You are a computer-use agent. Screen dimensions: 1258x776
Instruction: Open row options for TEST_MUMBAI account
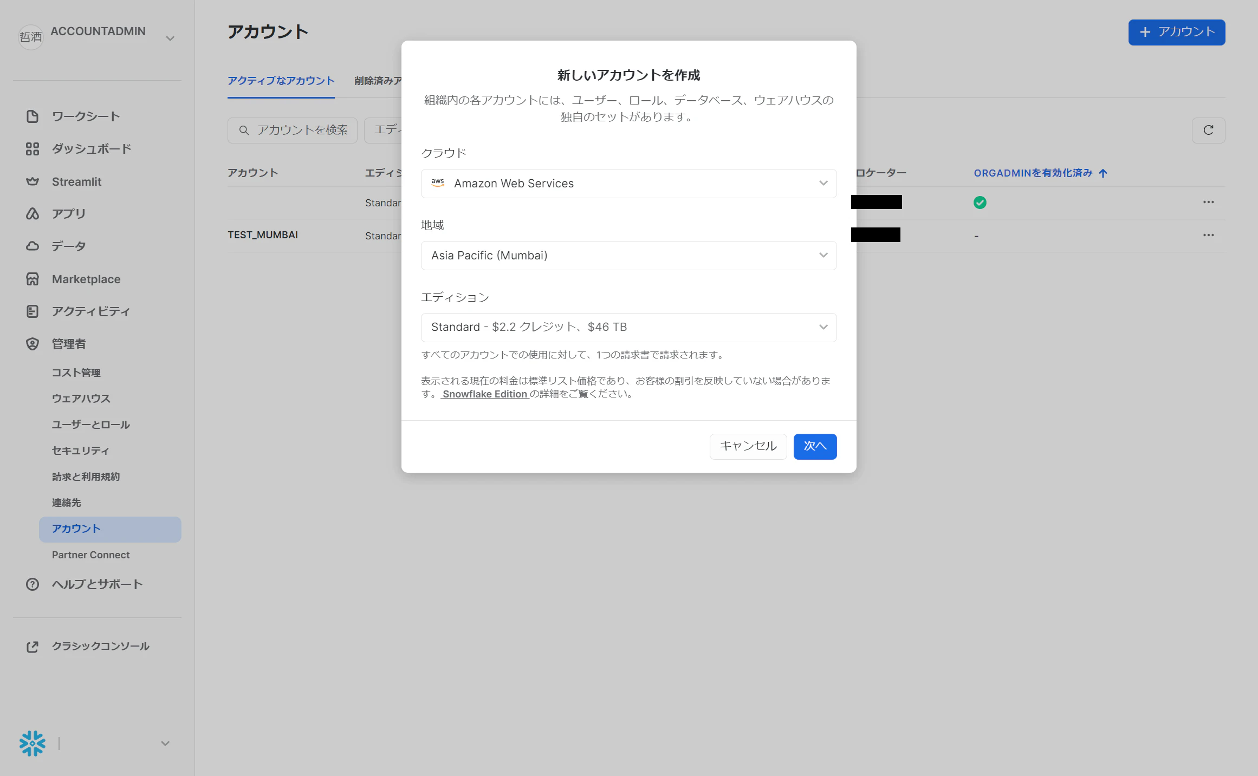tap(1208, 235)
